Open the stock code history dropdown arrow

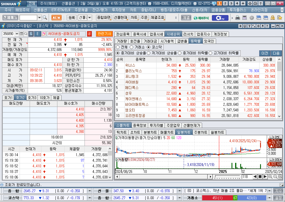coord(17,34)
